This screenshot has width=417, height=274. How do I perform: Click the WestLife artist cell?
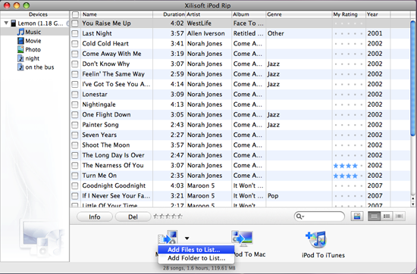(199, 23)
